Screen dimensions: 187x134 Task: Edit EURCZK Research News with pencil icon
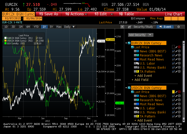(x=176, y=55)
